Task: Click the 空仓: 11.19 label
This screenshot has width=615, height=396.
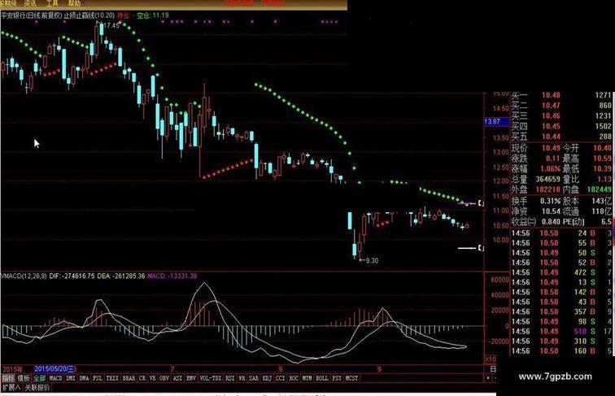Action: coord(153,15)
